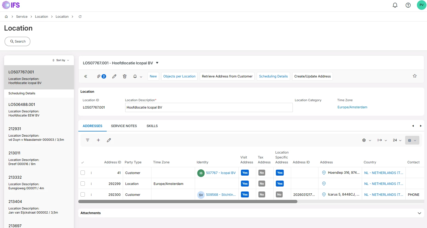This screenshot has height=228, width=427.
Task: Expand the Attachments section
Action: click(419, 213)
